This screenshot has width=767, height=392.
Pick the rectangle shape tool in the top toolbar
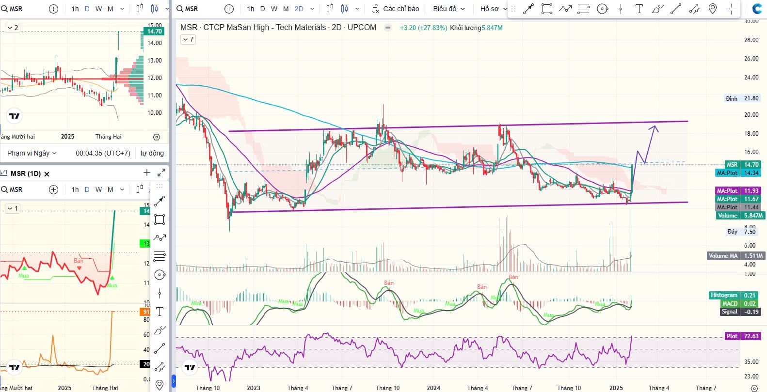pyautogui.click(x=547, y=9)
